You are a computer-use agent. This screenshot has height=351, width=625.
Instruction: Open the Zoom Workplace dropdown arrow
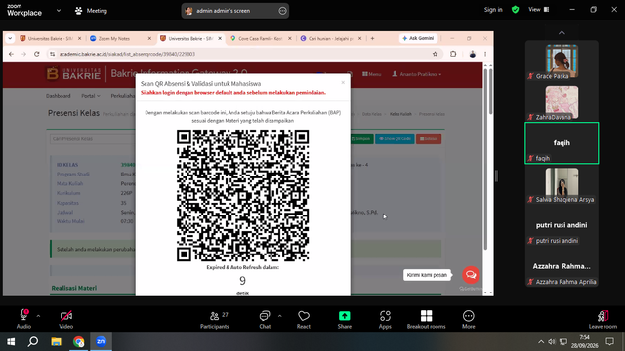59,11
